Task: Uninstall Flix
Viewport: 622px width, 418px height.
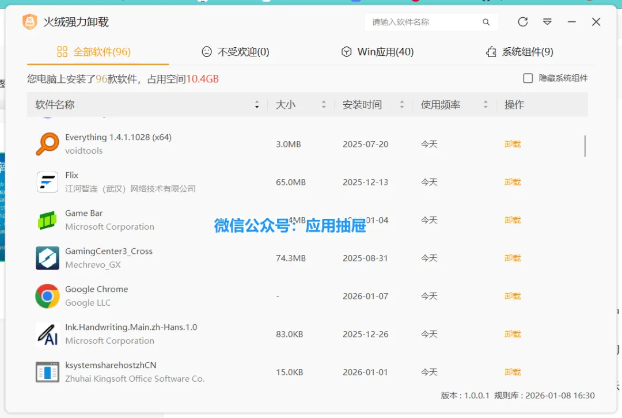Action: tap(513, 182)
